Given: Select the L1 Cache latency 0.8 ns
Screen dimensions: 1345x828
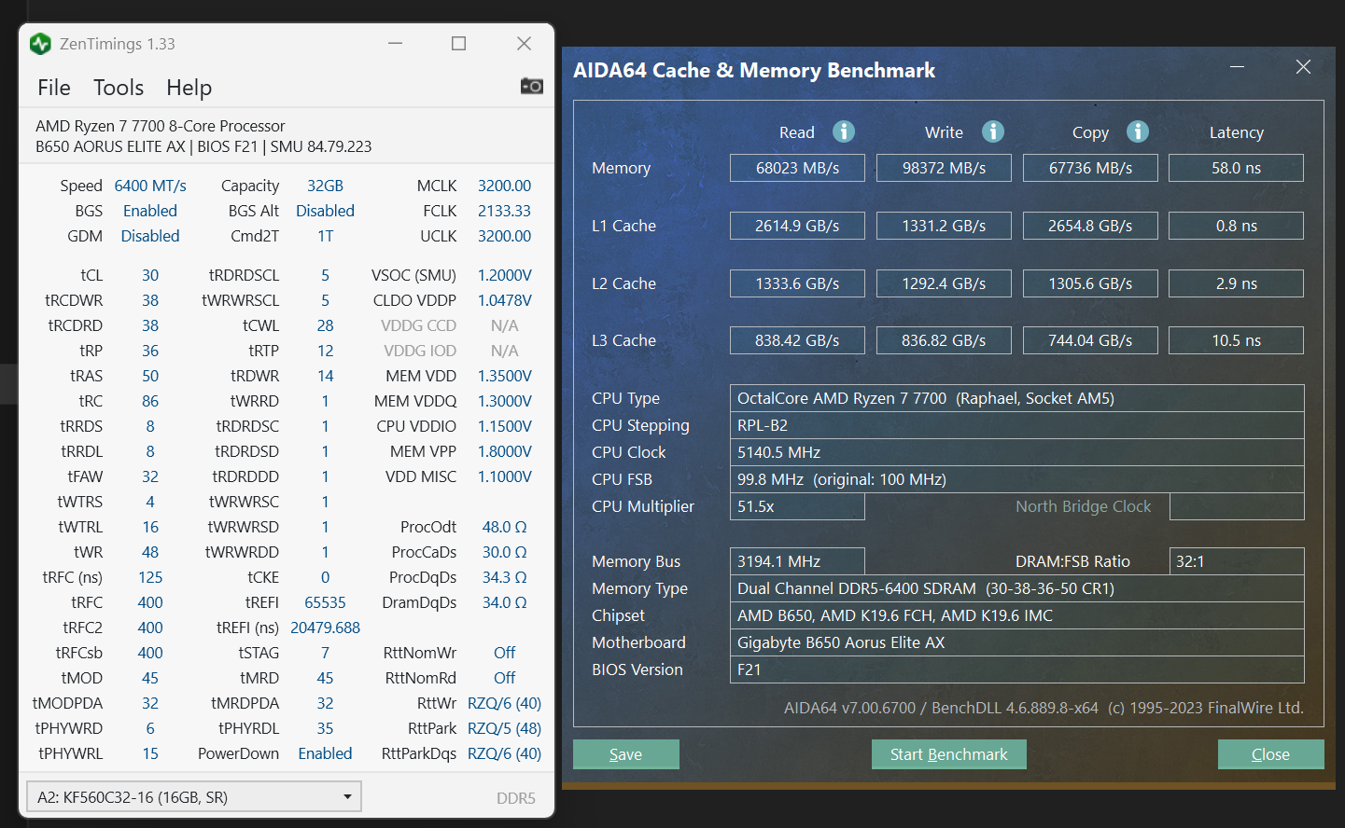Looking at the screenshot, I should pyautogui.click(x=1236, y=226).
